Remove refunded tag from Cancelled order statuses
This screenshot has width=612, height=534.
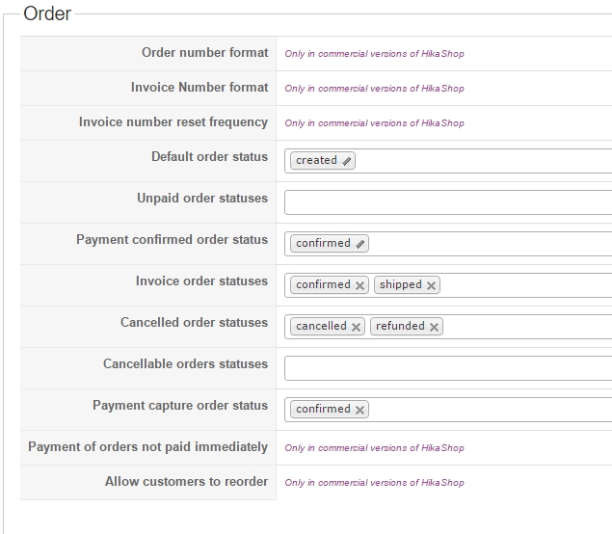click(434, 327)
